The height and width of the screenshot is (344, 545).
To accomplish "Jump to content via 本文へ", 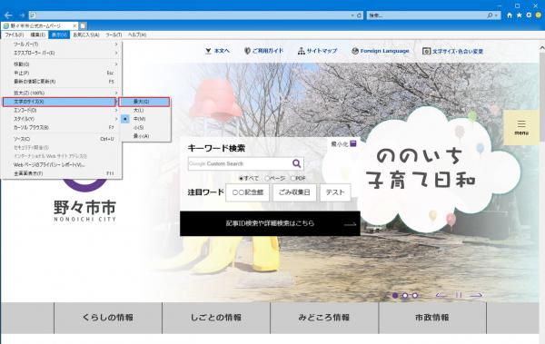I will pyautogui.click(x=218, y=51).
